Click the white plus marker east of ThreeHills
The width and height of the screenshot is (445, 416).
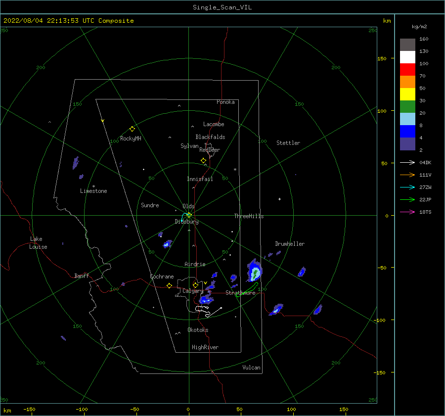point(279,199)
